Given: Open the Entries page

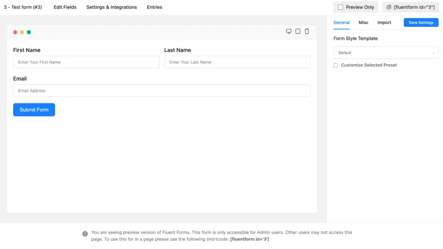Looking at the screenshot, I should (154, 7).
